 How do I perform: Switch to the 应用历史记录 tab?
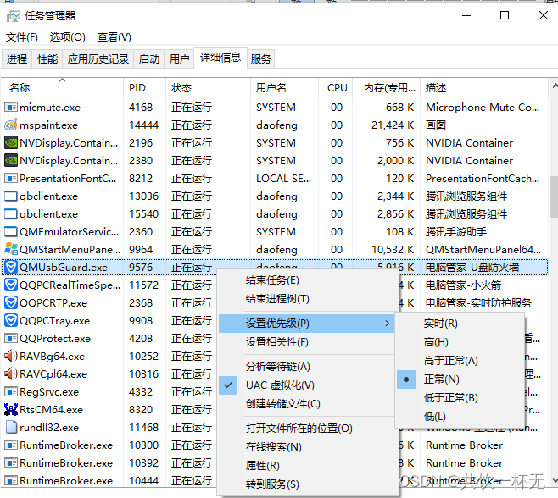tap(98, 58)
